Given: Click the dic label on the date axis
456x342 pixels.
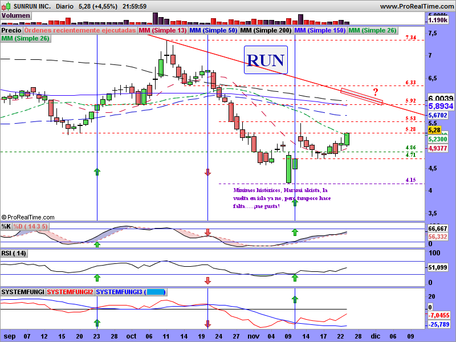Looking at the screenshot, I should tap(376, 336).
